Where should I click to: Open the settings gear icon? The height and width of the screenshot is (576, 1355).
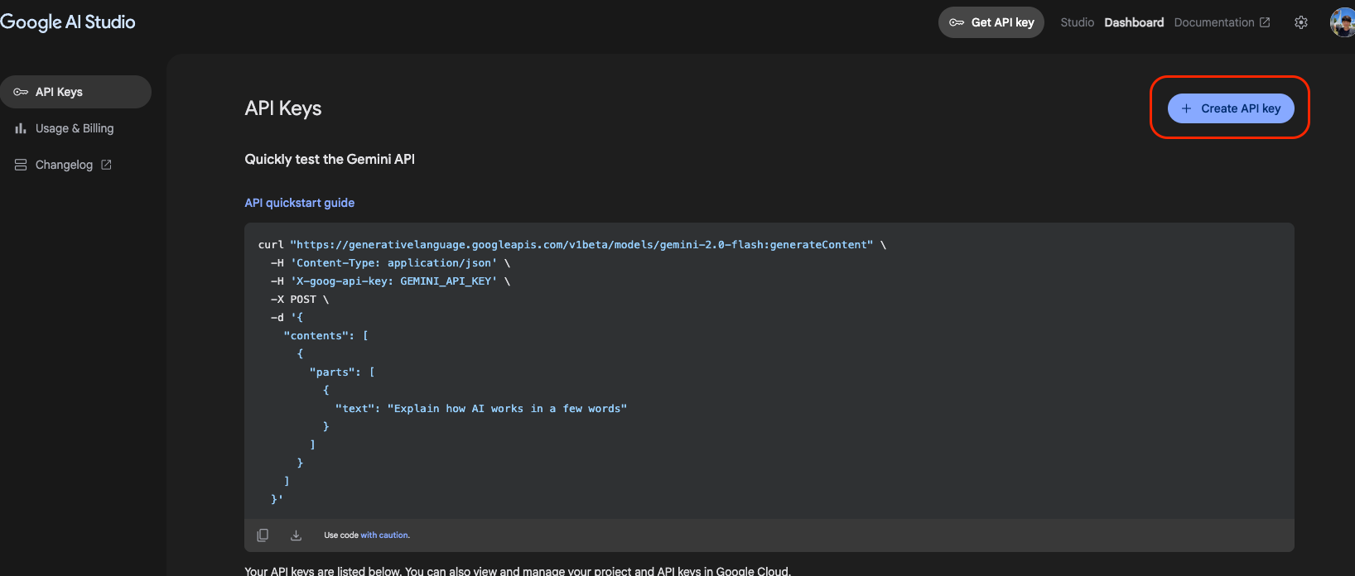(x=1301, y=22)
